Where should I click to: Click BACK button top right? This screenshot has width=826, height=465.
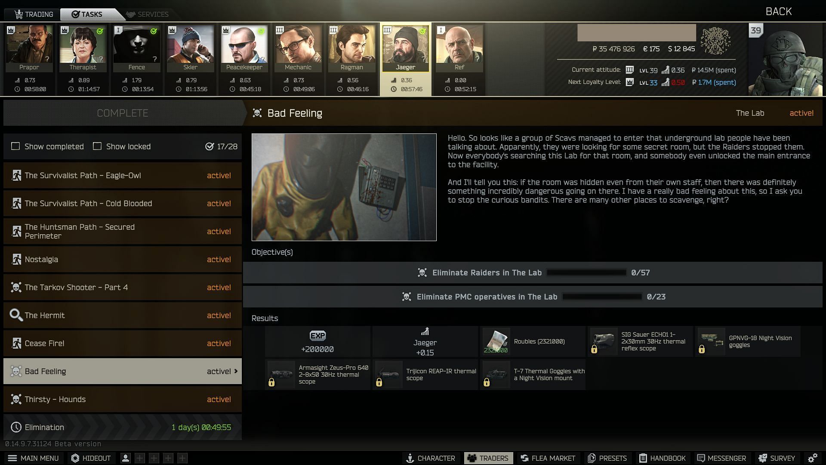(x=778, y=11)
